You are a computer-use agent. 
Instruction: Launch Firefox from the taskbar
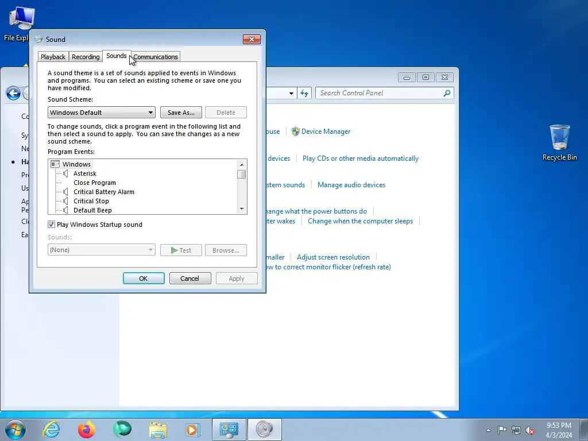point(87,430)
